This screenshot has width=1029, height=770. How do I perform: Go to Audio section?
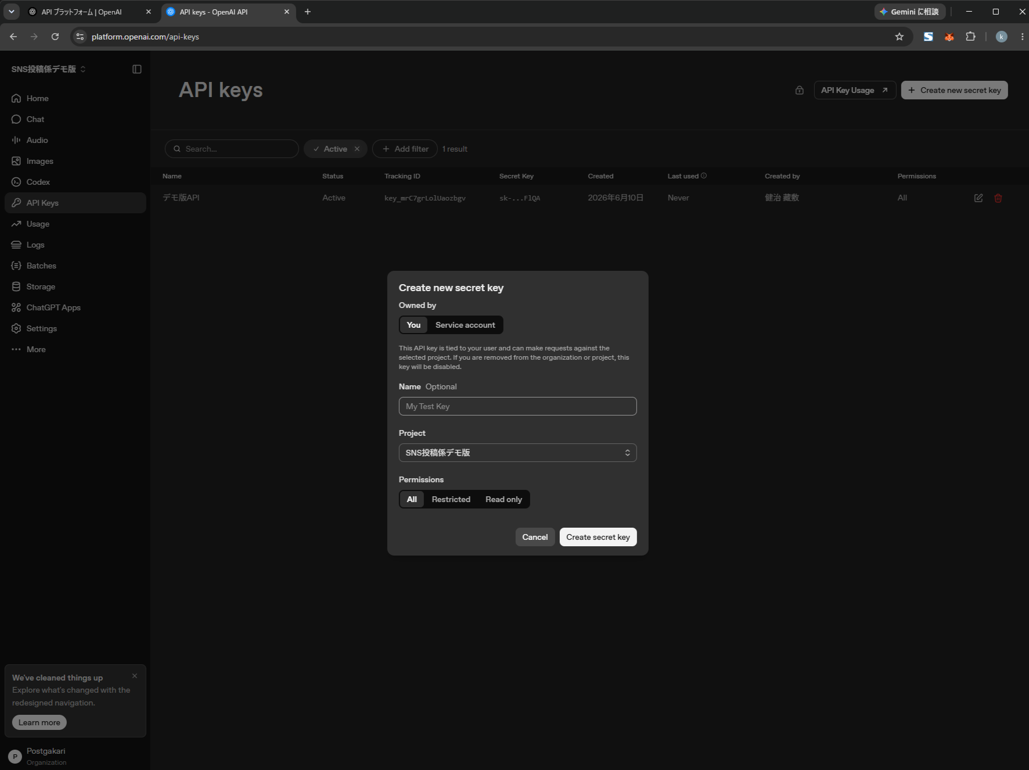point(75,140)
